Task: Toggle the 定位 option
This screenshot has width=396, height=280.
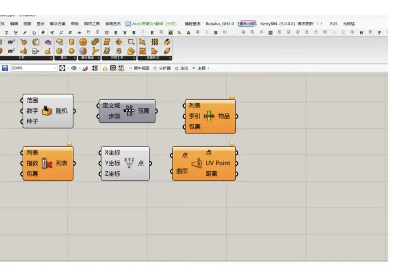Action: point(182,68)
